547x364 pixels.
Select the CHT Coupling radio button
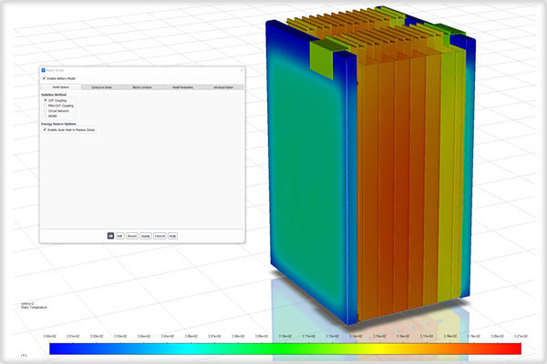tap(46, 100)
